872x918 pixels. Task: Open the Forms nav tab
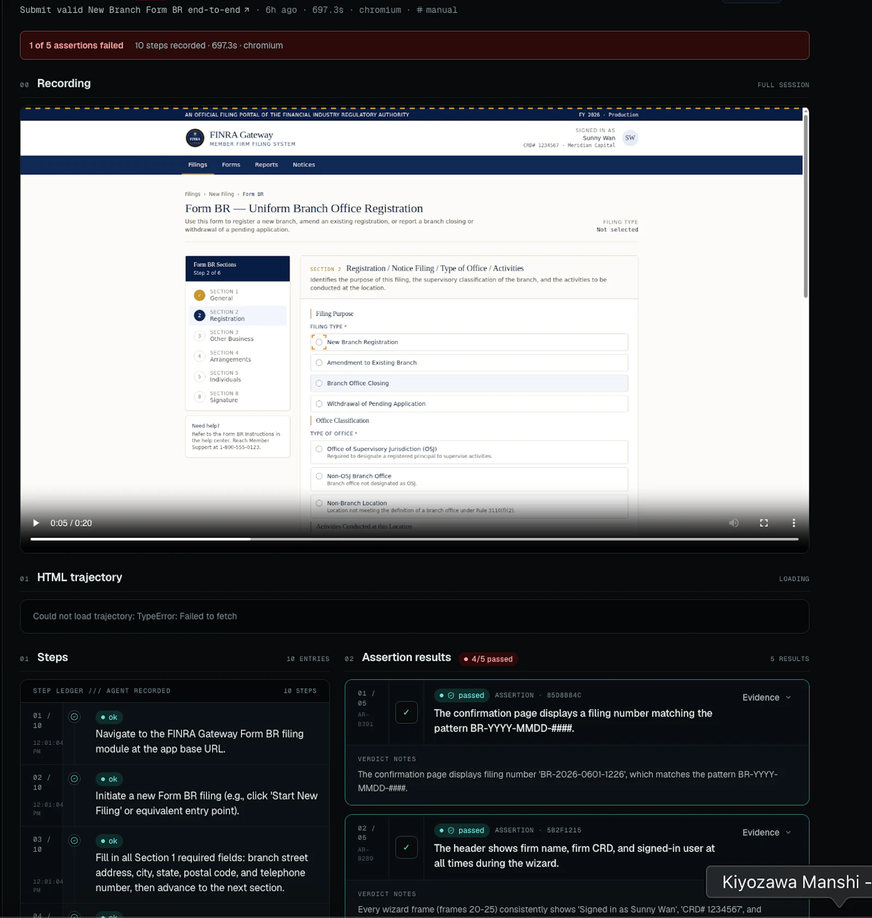231,165
